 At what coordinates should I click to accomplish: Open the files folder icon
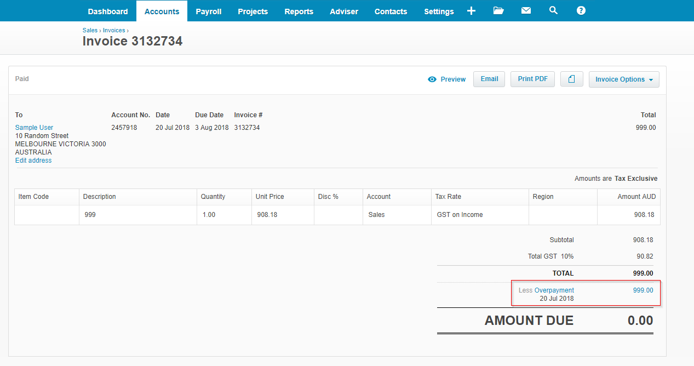tap(498, 11)
